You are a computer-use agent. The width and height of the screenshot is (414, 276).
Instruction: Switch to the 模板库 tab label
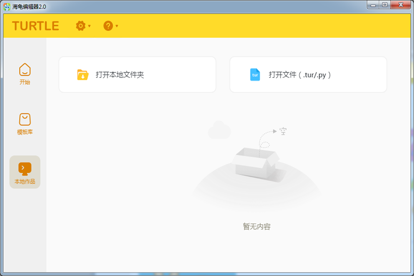click(25, 132)
